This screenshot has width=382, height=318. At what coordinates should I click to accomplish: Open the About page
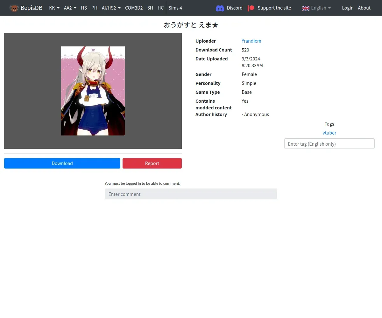pos(364,8)
